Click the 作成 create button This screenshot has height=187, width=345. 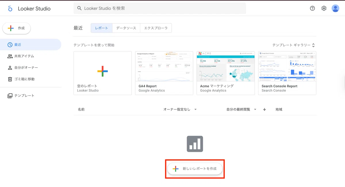point(17,28)
